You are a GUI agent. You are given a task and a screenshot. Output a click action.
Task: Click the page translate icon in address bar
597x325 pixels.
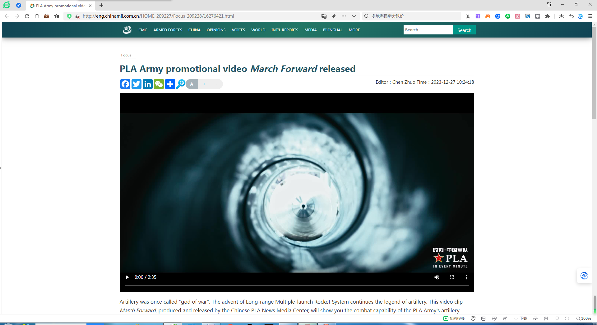coord(324,16)
